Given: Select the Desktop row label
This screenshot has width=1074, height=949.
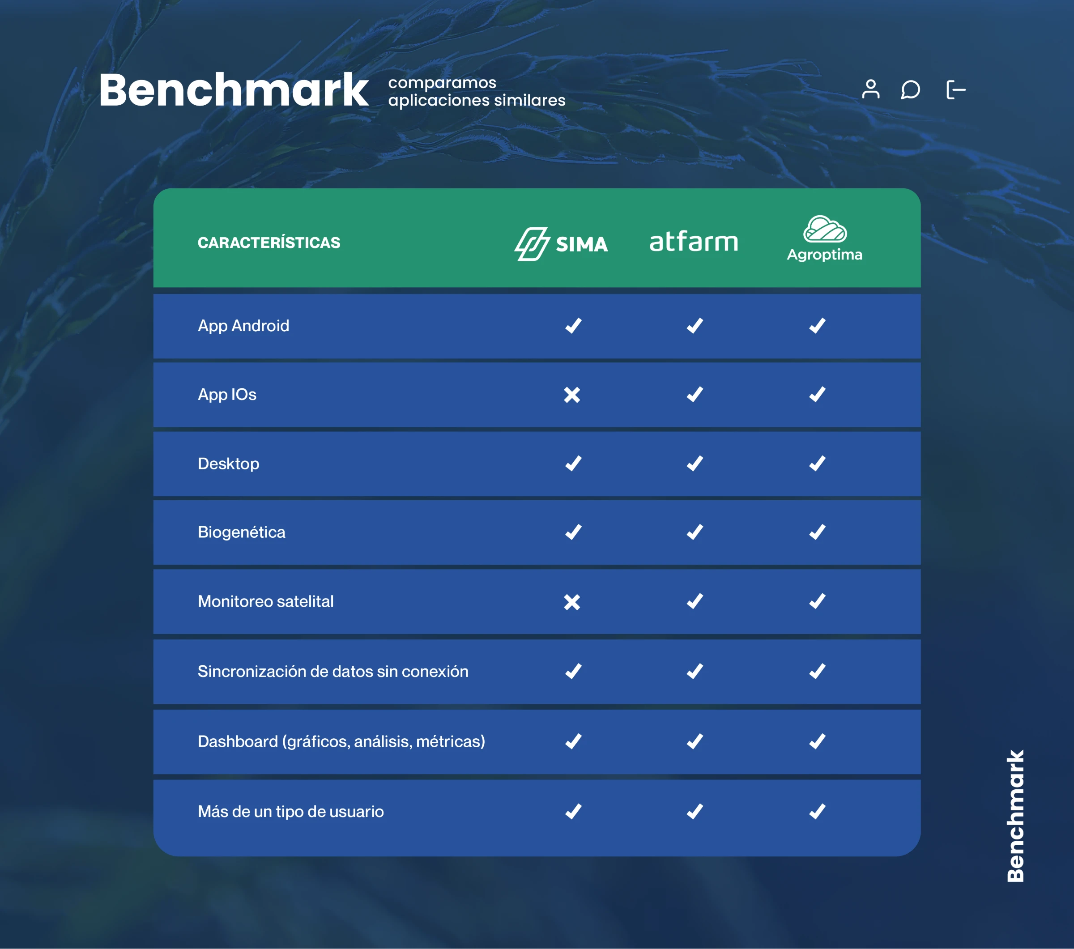Looking at the screenshot, I should pyautogui.click(x=229, y=464).
